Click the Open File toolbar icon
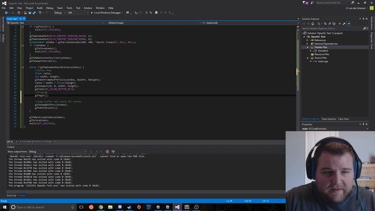The image size is (375, 211). pyautogui.click(x=25, y=13)
